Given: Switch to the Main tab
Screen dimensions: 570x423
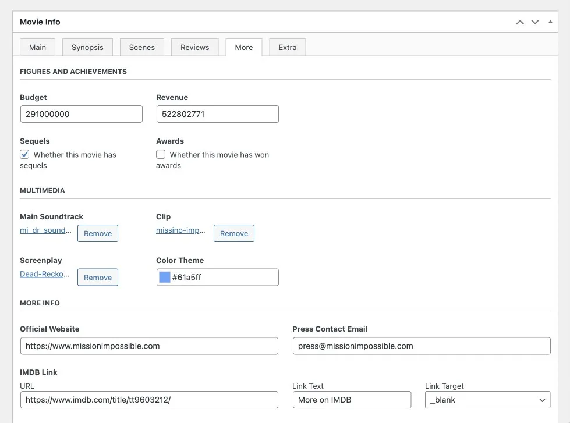Looking at the screenshot, I should click(x=37, y=47).
